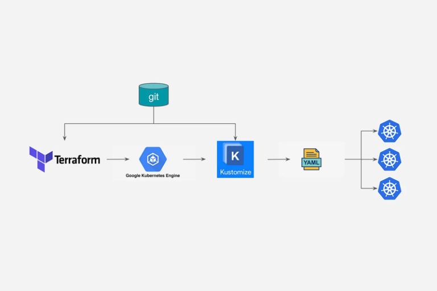Select the middle Kubernetes wheel icon
437x291 pixels.
click(390, 160)
